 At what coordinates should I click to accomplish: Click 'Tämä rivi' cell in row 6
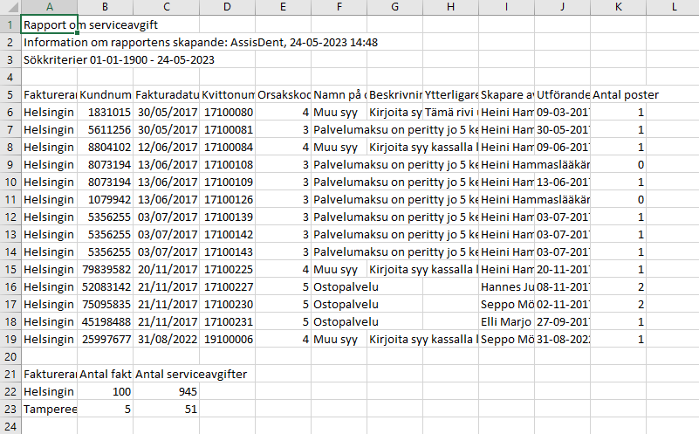point(450,113)
